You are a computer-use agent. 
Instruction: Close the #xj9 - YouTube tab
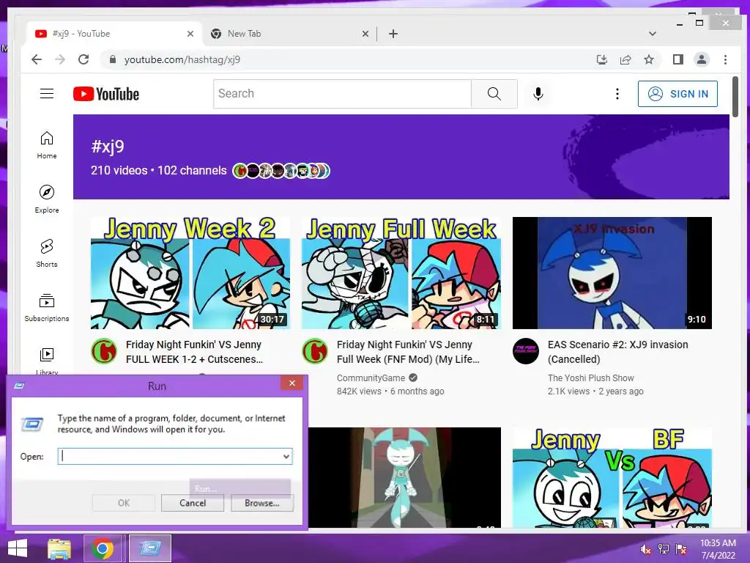coord(190,34)
